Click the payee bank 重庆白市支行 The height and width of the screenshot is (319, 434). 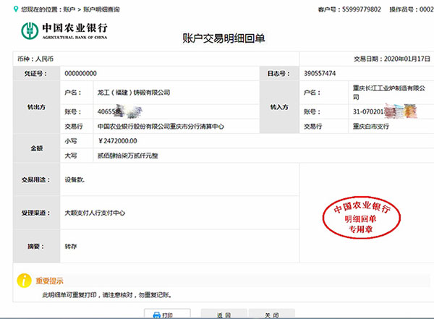[373, 126]
